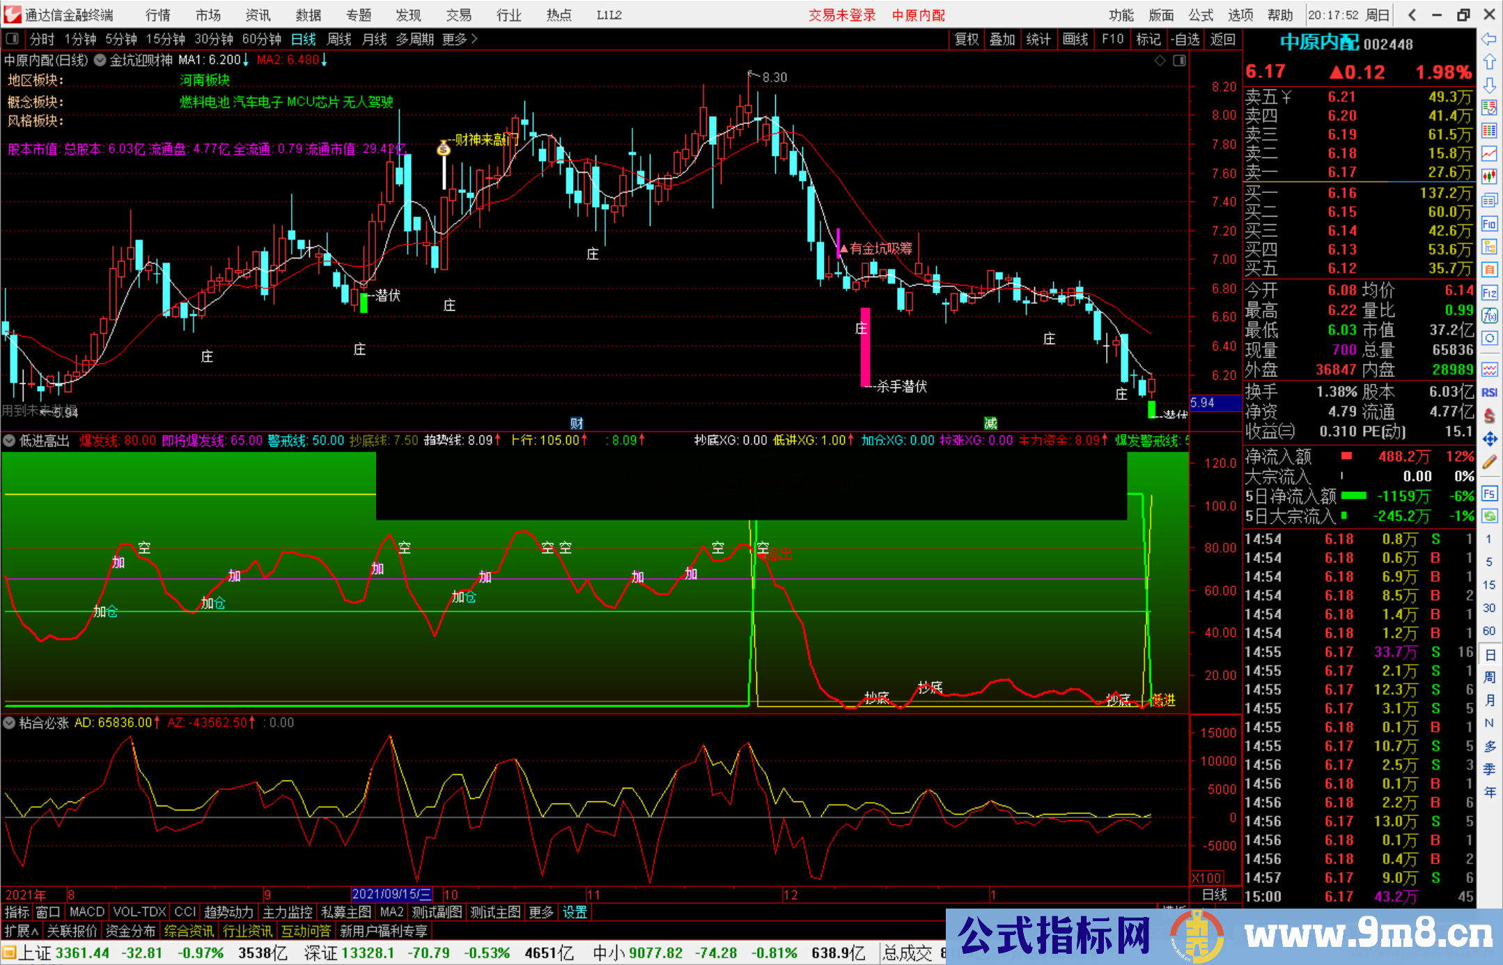Screen dimensions: 1503x965
Task: Click the green refresh icon in sidebar
Action: pyautogui.click(x=1489, y=516)
